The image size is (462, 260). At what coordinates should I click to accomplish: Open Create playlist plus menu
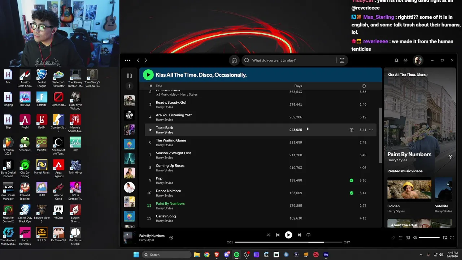tap(129, 86)
